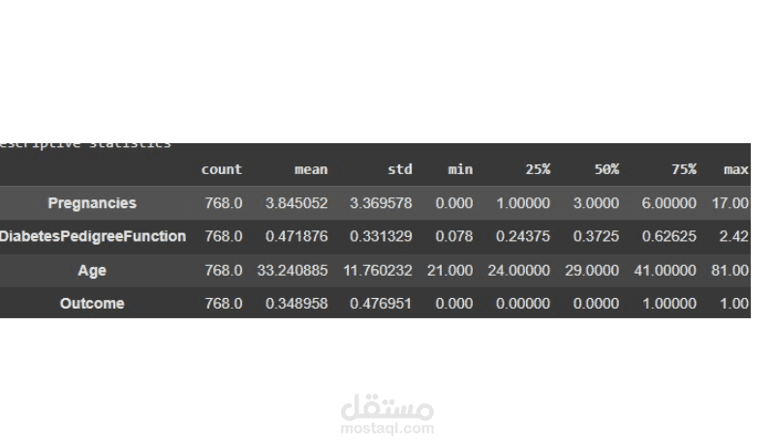Click the count column header
Screen dimensions: 775x445
coord(222,169)
